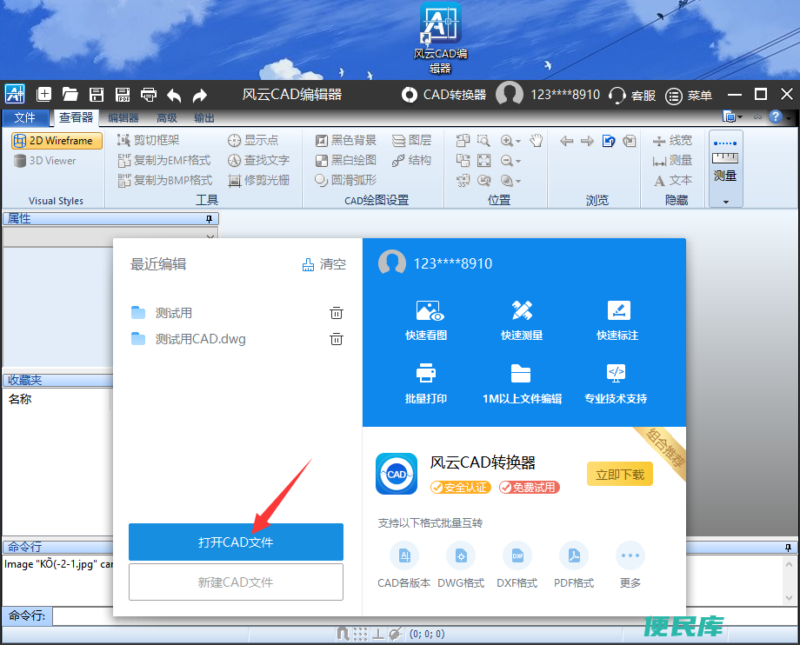The width and height of the screenshot is (800, 645).
Task: Redo the last action
Action: coord(200,95)
